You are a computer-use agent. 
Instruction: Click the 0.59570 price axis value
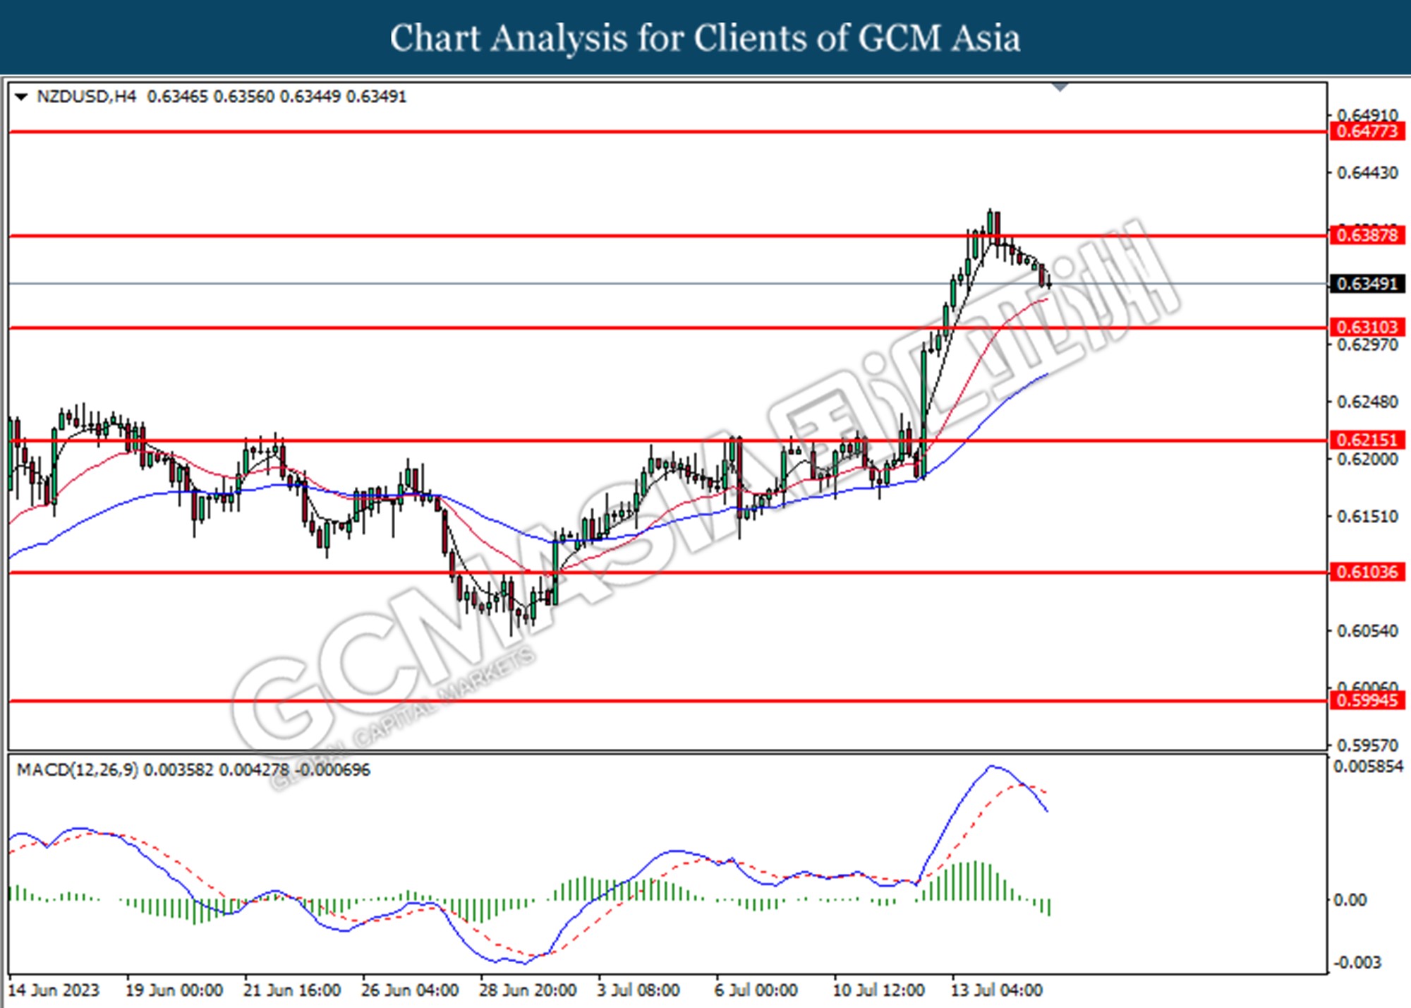[x=1367, y=745]
